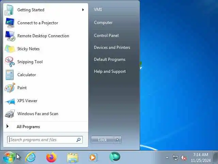218x164 pixels.
Task: Click the Sticky Notes icon
Action: pyautogui.click(x=10, y=49)
